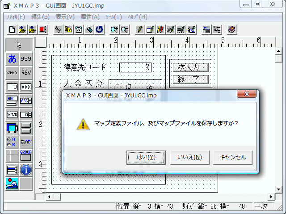Click the 得意先コード label on canvas

85,67
